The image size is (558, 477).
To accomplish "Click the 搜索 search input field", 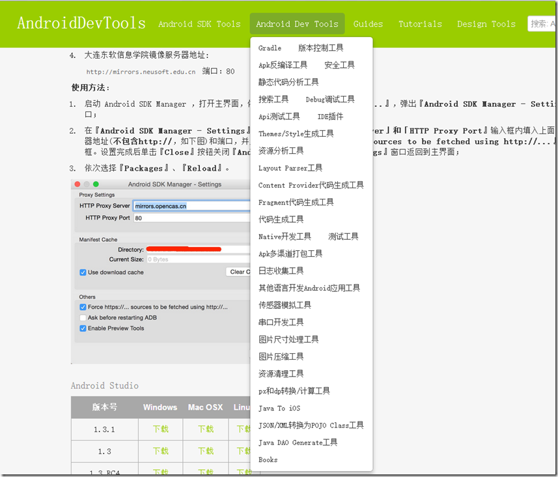I will 541,23.
